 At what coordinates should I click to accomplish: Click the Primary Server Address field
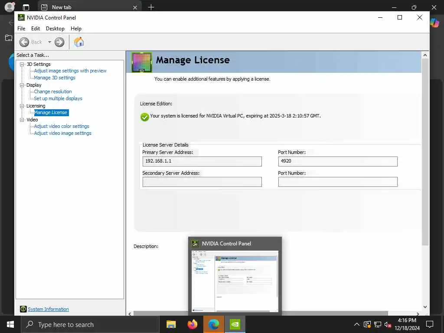(x=202, y=161)
